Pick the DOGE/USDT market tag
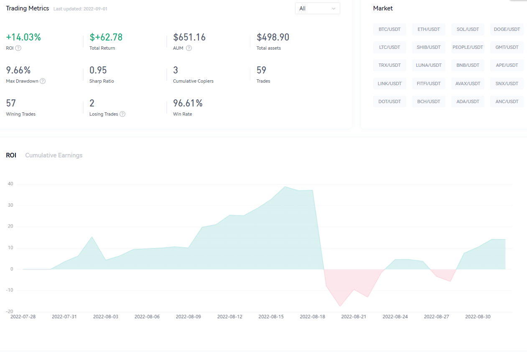Image resolution: width=527 pixels, height=352 pixels. [507, 29]
